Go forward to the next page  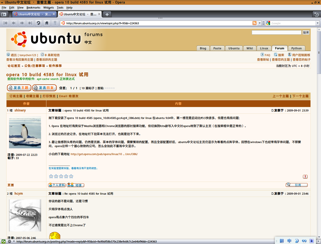coord(22,23)
